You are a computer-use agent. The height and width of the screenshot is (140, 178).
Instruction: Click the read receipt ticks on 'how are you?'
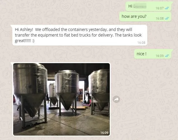click(x=167, y=18)
